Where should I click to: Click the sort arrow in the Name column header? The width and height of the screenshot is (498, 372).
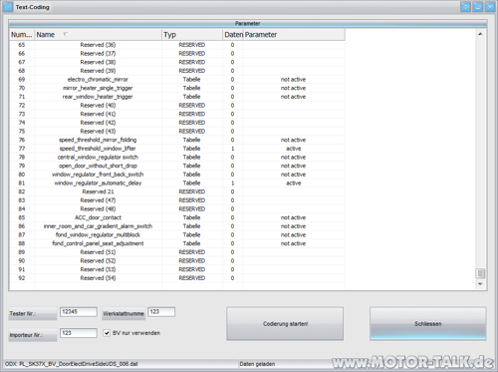(x=65, y=34)
